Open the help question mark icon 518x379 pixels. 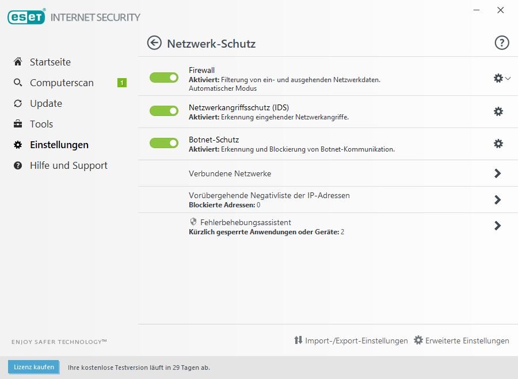point(502,43)
